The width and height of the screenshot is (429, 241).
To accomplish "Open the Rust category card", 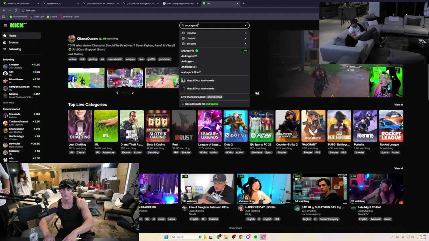I will 184,126.
